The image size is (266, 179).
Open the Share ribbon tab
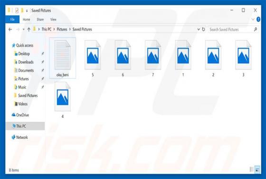(40, 20)
